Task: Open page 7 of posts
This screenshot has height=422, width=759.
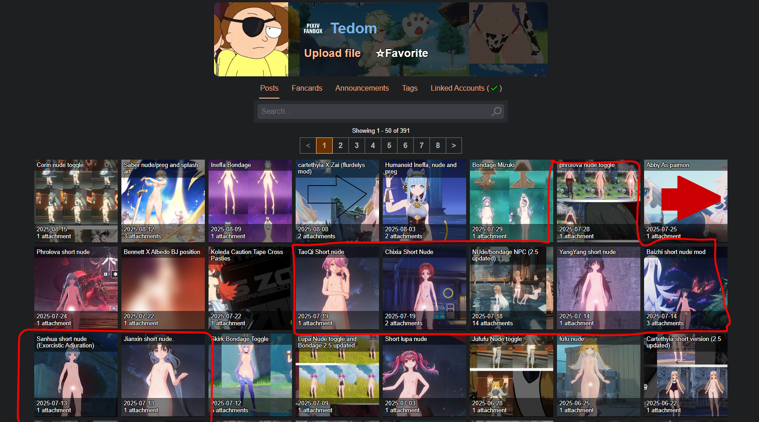Action: point(422,146)
